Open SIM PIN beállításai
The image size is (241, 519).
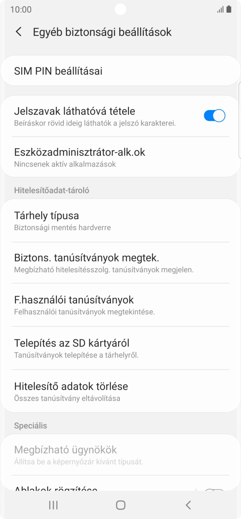(120, 70)
